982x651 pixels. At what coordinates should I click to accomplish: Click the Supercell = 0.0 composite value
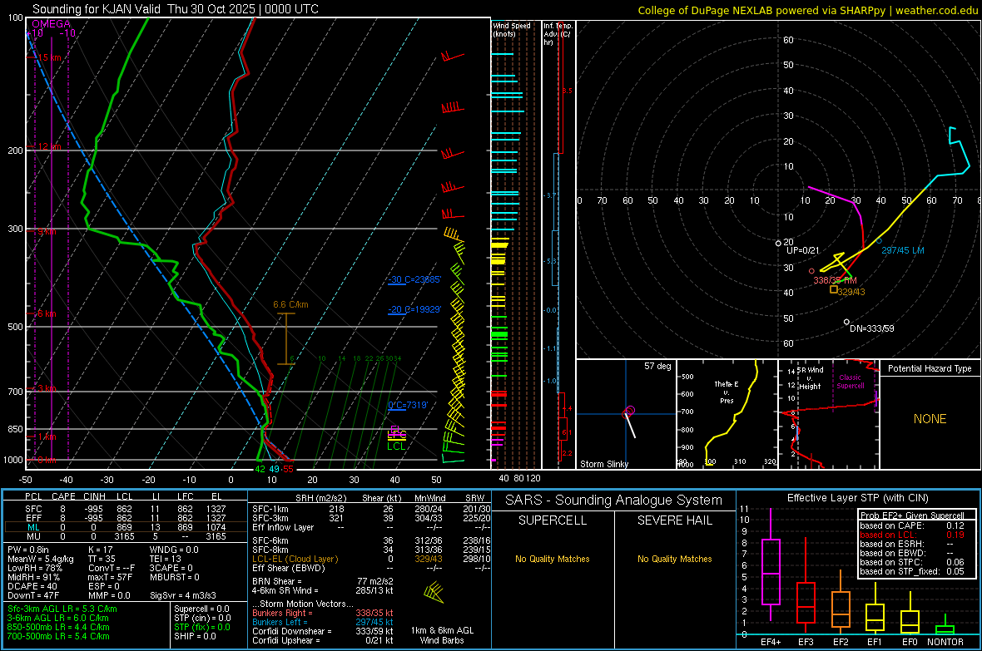point(201,609)
